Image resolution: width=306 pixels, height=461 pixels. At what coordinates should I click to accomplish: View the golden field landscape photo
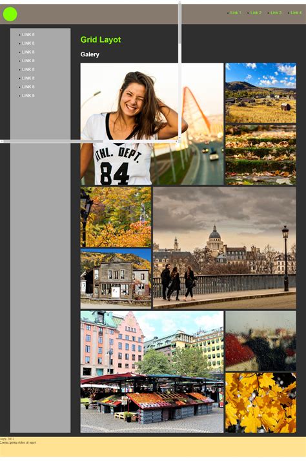tap(260, 92)
